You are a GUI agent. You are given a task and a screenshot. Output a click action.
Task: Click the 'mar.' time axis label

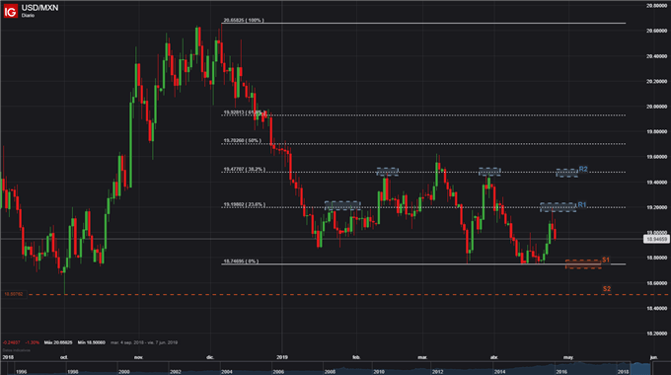(422, 357)
